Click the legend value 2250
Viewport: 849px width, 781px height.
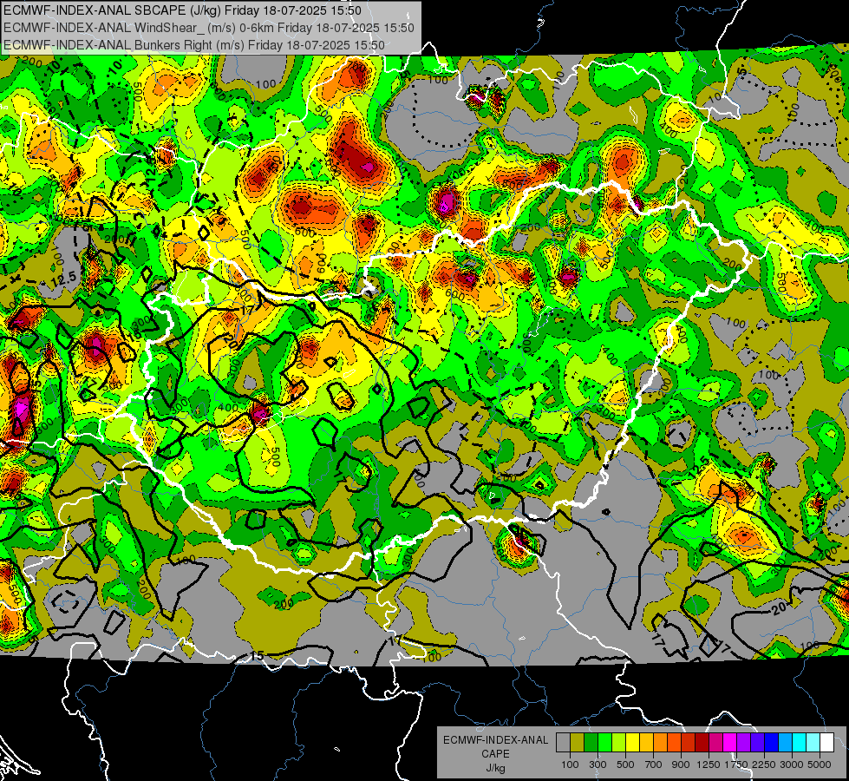(x=764, y=765)
